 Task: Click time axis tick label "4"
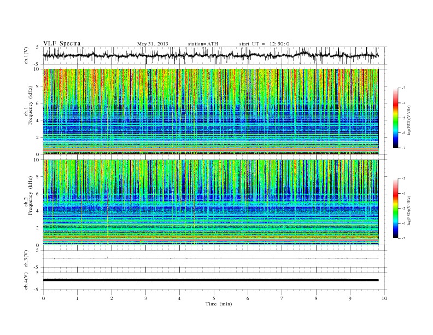point(180,298)
